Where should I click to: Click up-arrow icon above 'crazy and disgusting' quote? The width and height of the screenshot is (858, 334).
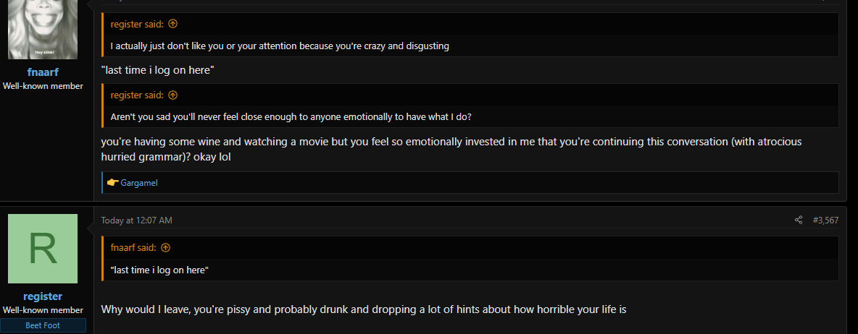pos(173,24)
